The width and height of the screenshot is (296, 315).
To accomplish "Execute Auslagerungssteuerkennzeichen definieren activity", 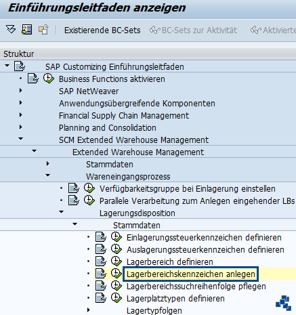I will pos(117,249).
